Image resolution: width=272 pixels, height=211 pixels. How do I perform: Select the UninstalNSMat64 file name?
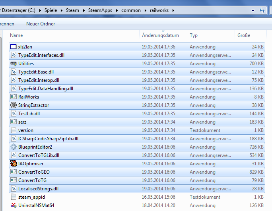pos(36,205)
